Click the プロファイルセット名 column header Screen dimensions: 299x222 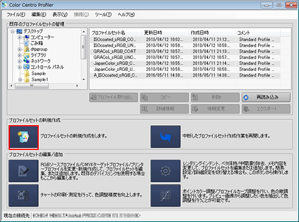coord(116,33)
